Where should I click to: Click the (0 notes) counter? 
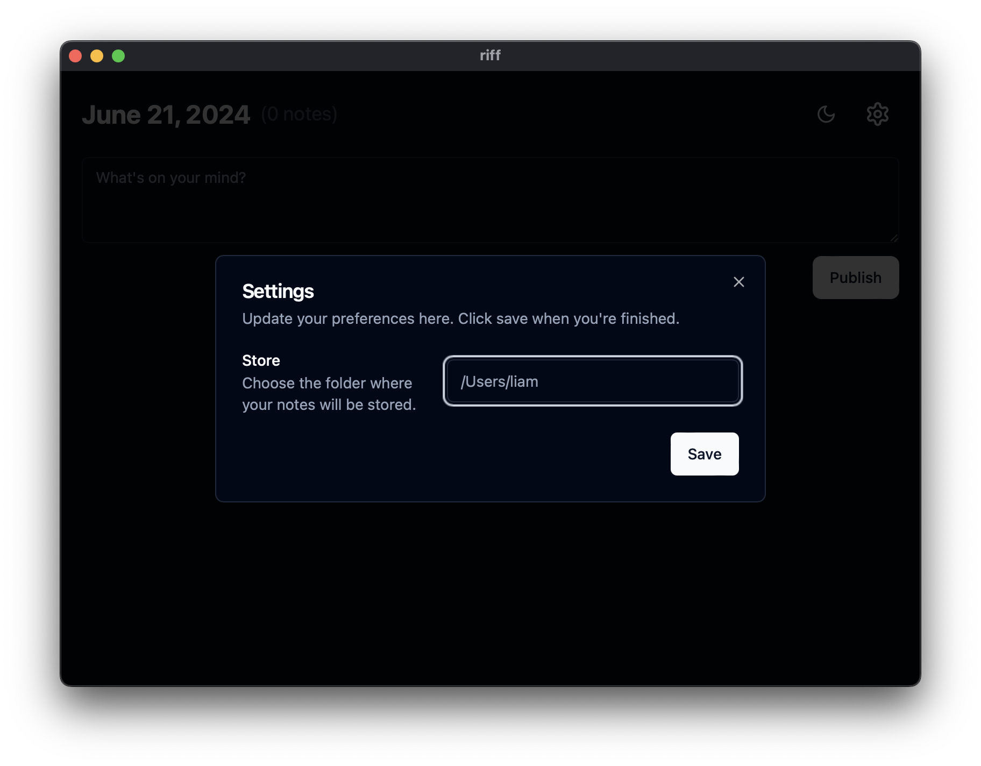[x=299, y=114]
